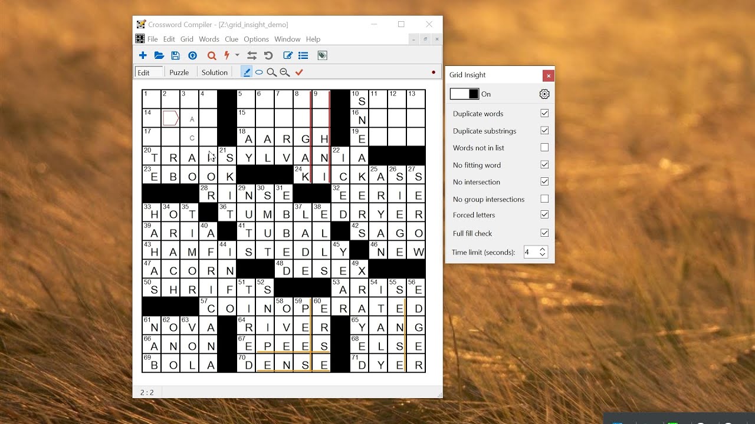Click the edit clue pencil icon

pos(288,55)
